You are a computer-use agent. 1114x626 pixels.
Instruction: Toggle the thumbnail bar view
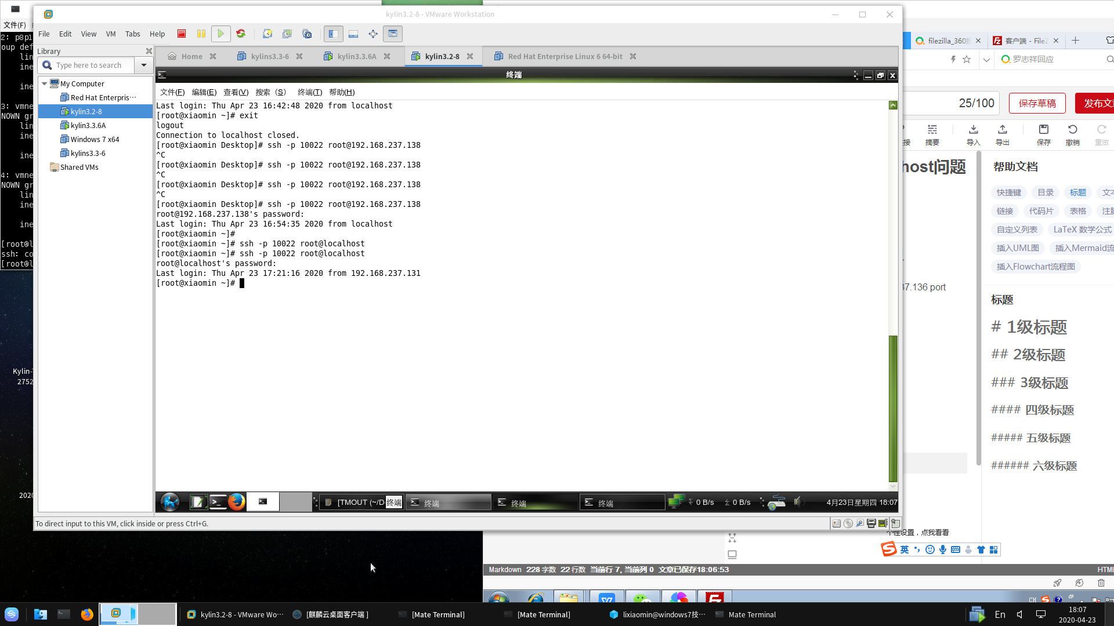353,34
